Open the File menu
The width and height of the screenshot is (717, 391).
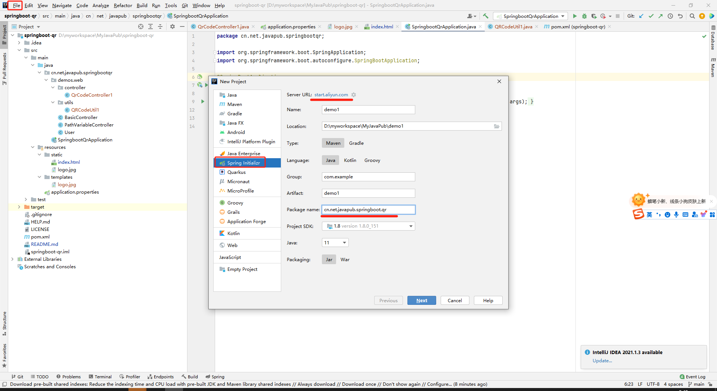click(16, 5)
